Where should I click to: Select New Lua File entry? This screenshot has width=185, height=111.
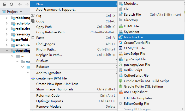click(x=133, y=37)
